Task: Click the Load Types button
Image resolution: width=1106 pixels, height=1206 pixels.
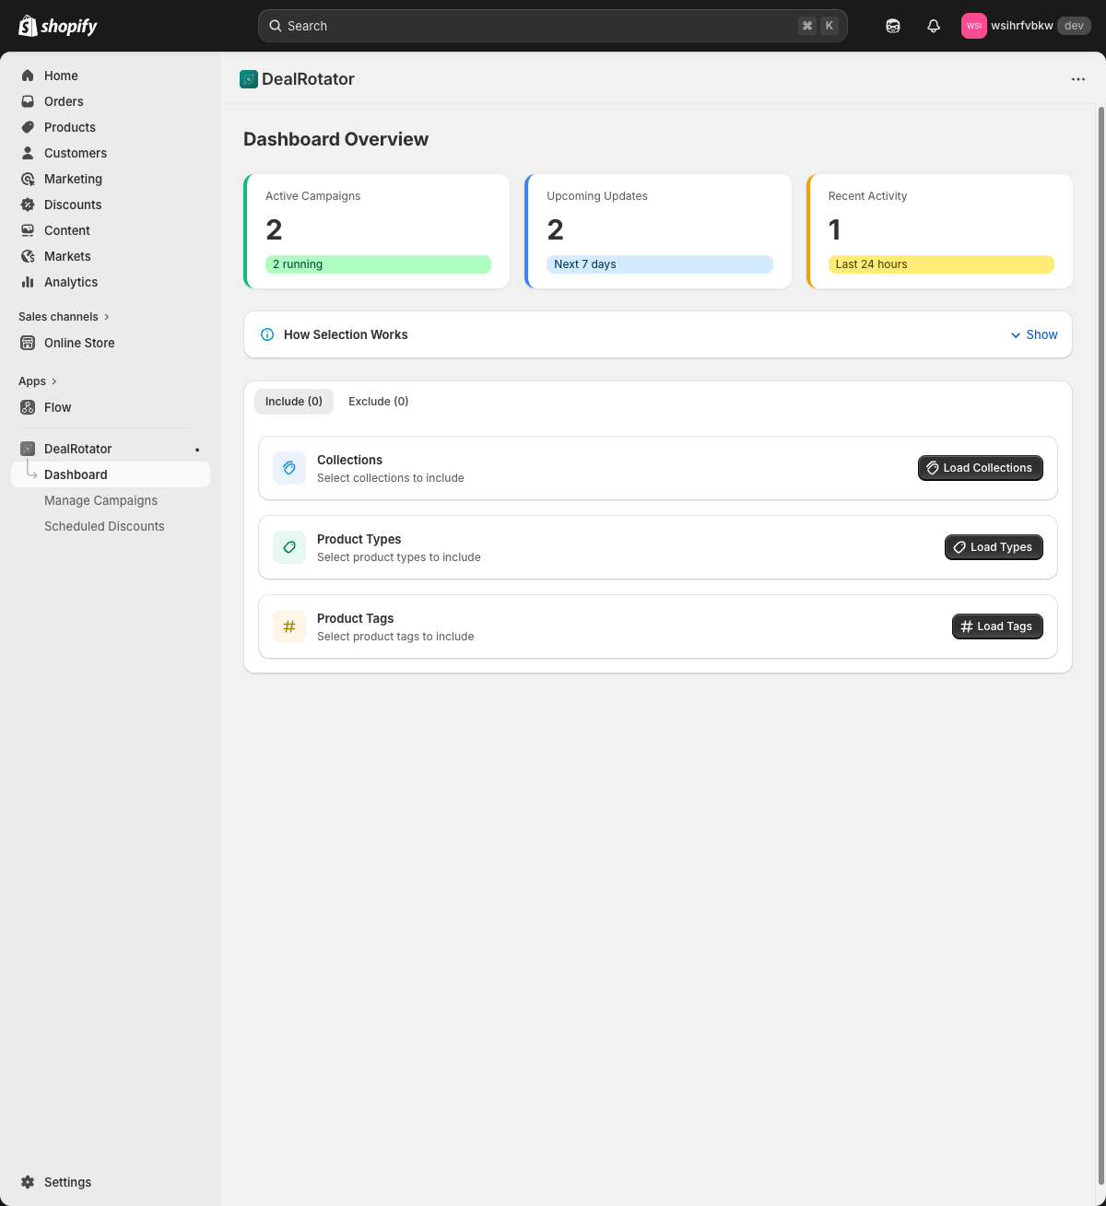Action: [x=994, y=547]
